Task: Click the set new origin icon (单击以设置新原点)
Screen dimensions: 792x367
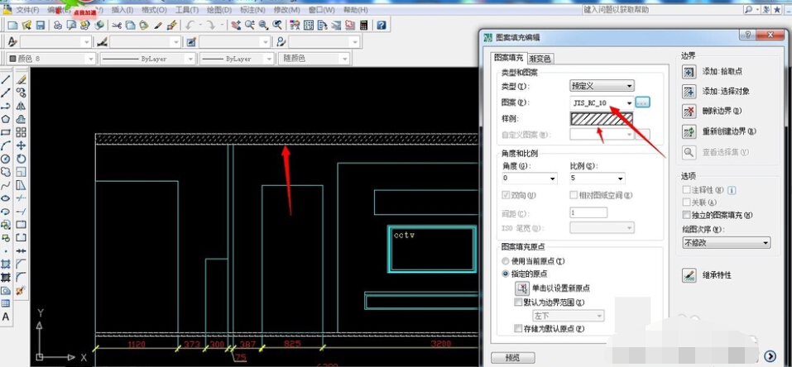Action: coord(521,288)
